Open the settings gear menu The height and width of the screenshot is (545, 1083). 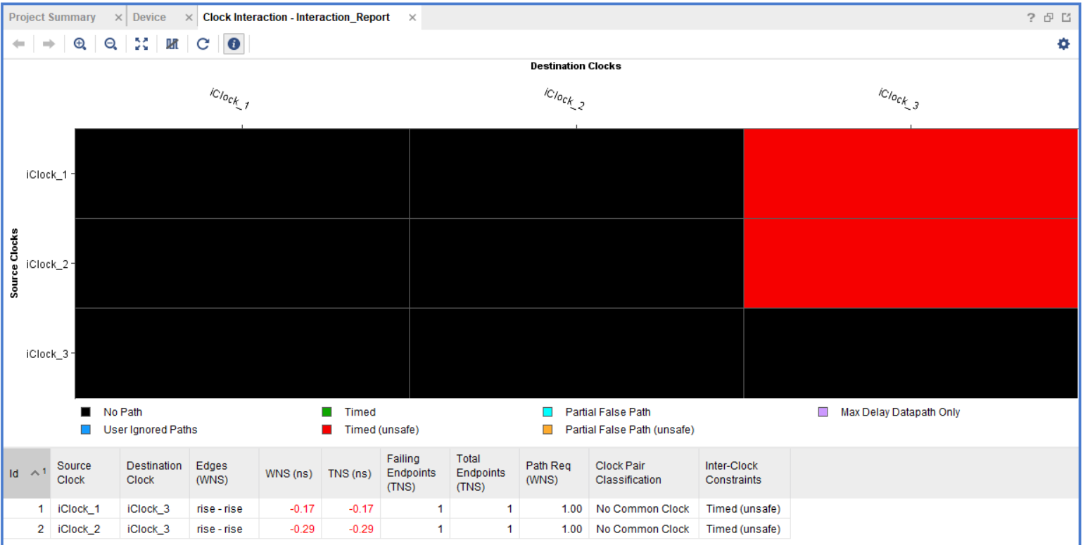(1063, 44)
